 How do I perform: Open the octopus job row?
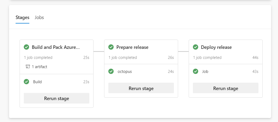pos(125,72)
